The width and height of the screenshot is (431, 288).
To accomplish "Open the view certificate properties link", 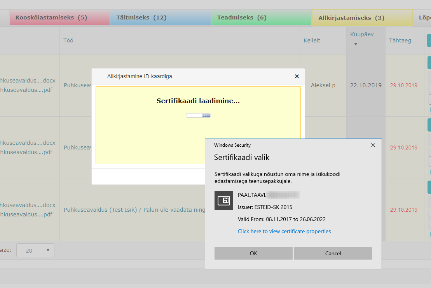I will pyautogui.click(x=284, y=231).
